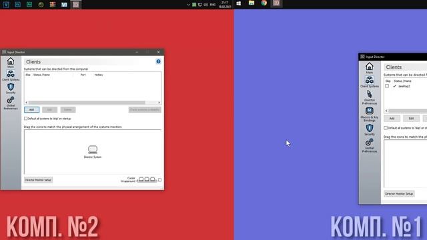427x240 pixels.
Task: Open Security section in left Input Director window
Action: tap(11, 89)
